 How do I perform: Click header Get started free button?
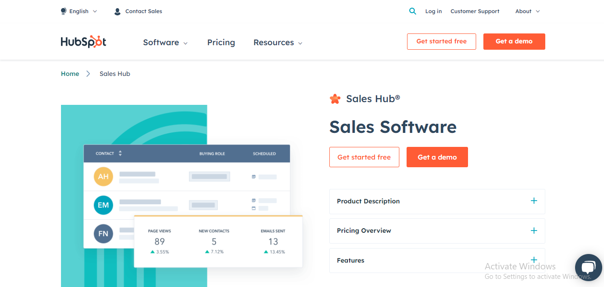tap(441, 42)
